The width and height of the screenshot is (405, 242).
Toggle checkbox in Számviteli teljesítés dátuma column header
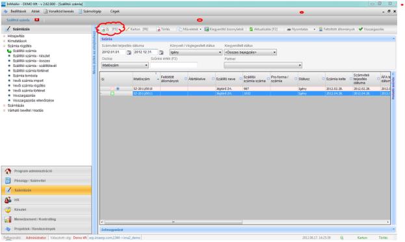click(x=378, y=79)
